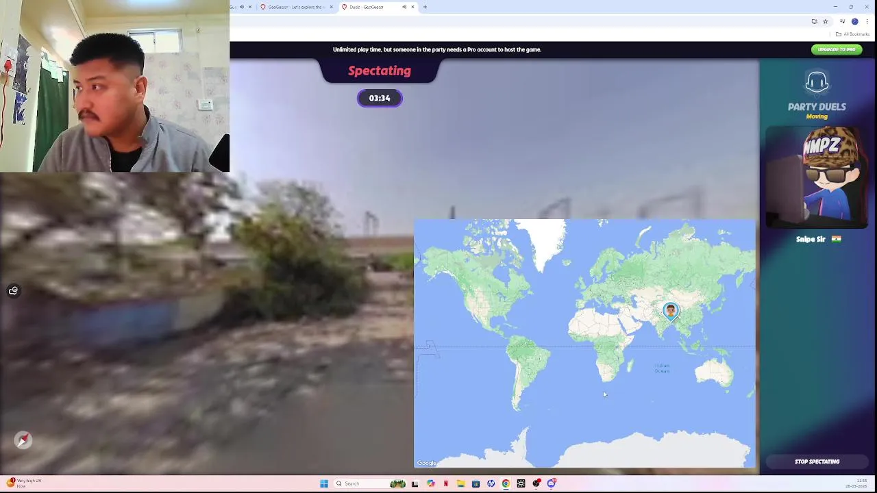
Task: Click Stop Spectating button
Action: [x=817, y=462]
